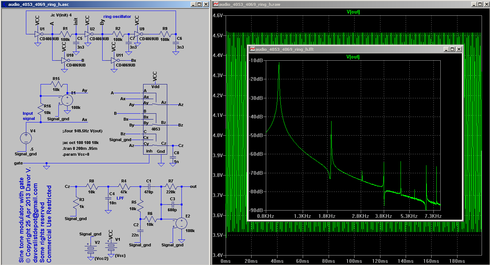The height and width of the screenshot is (265, 490).
Task: Click the waveform icon in .raw title bar
Action: click(x=216, y=4)
